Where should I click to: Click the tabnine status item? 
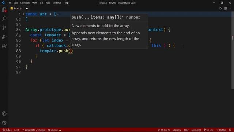[54, 130]
